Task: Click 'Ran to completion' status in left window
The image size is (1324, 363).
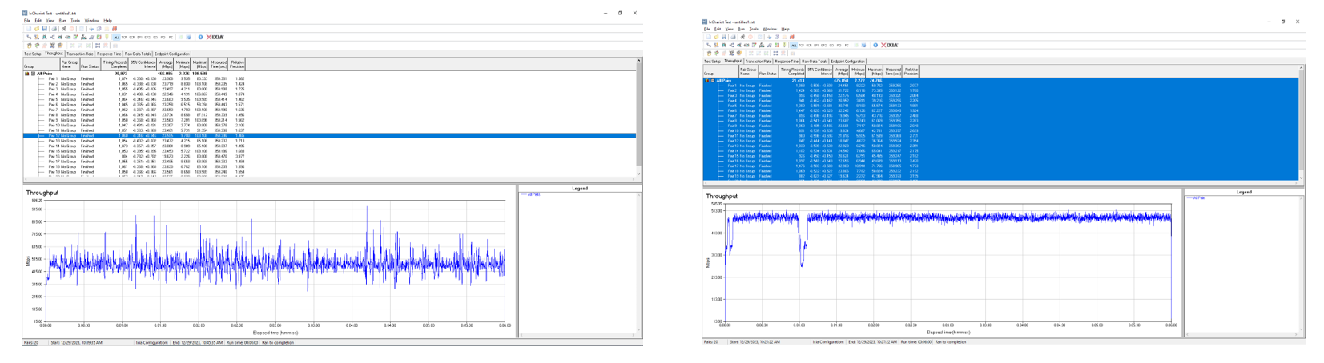Action: pos(278,342)
